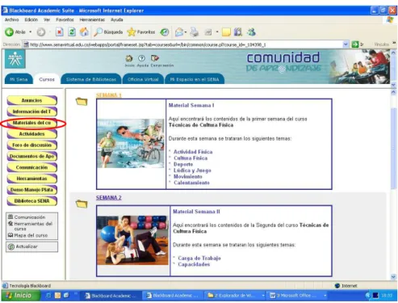
Task: Click the Herramientas del curso icon
Action: pyautogui.click(x=10, y=224)
